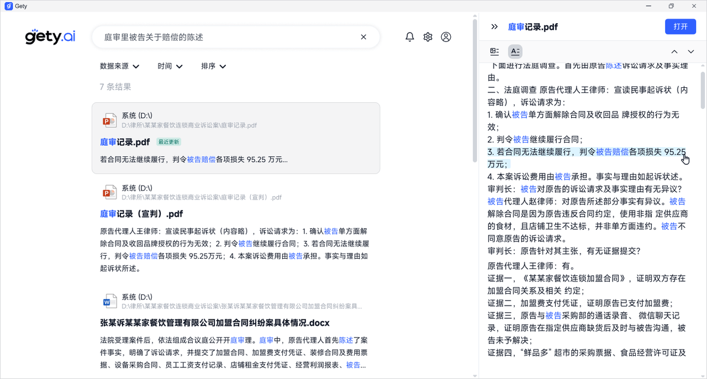
Task: Click the gety.ai logo
Action: coord(50,37)
